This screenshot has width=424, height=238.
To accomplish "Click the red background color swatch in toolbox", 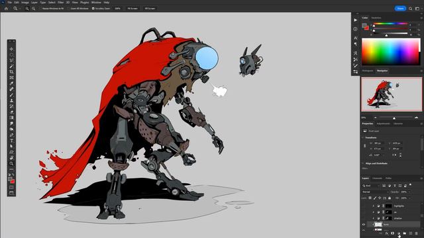I will pos(13,181).
